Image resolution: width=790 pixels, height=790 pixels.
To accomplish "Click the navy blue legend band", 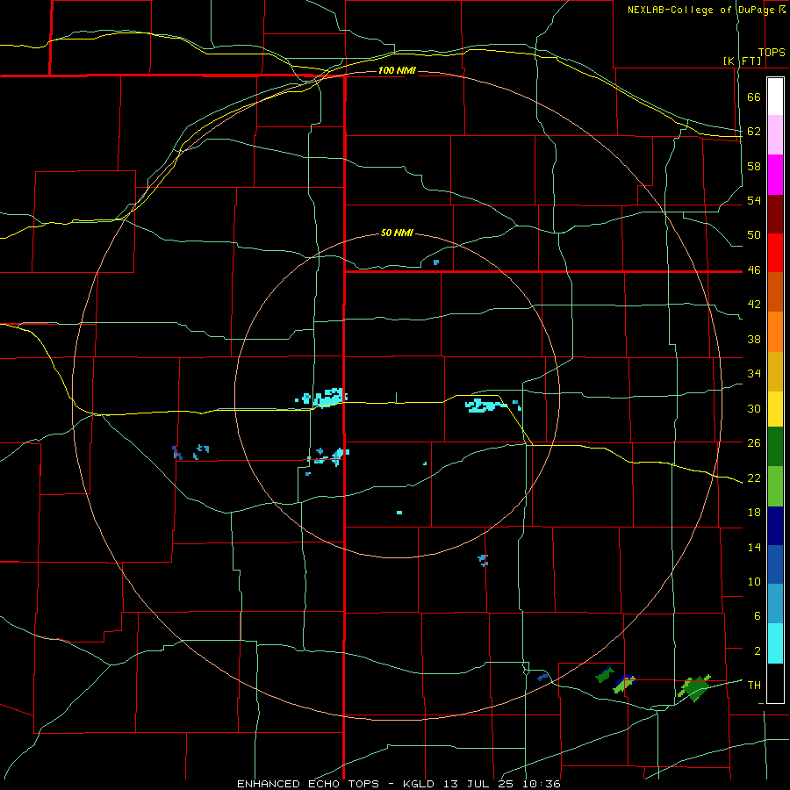I will coord(775,526).
